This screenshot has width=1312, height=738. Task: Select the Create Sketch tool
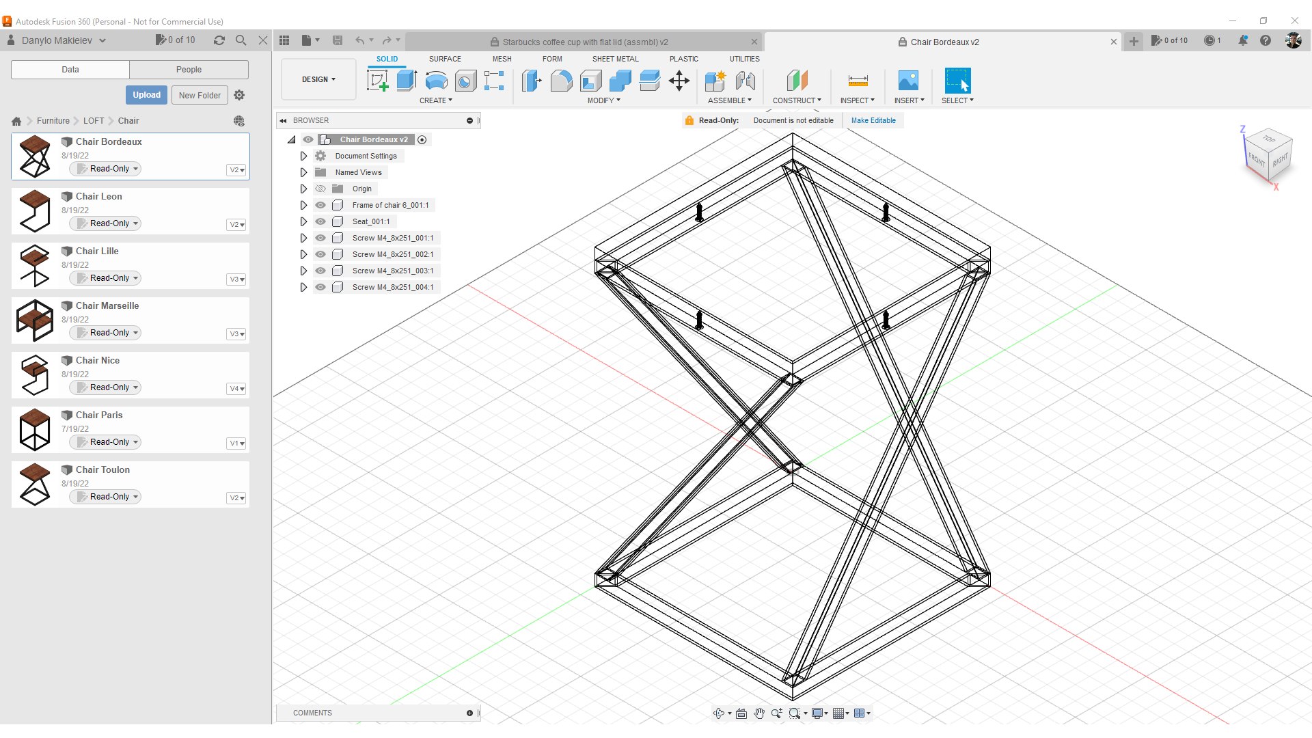coord(377,81)
